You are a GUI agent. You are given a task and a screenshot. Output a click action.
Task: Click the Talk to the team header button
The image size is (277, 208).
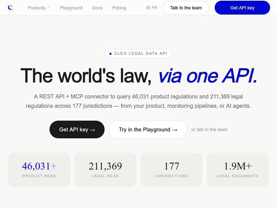[x=186, y=8]
